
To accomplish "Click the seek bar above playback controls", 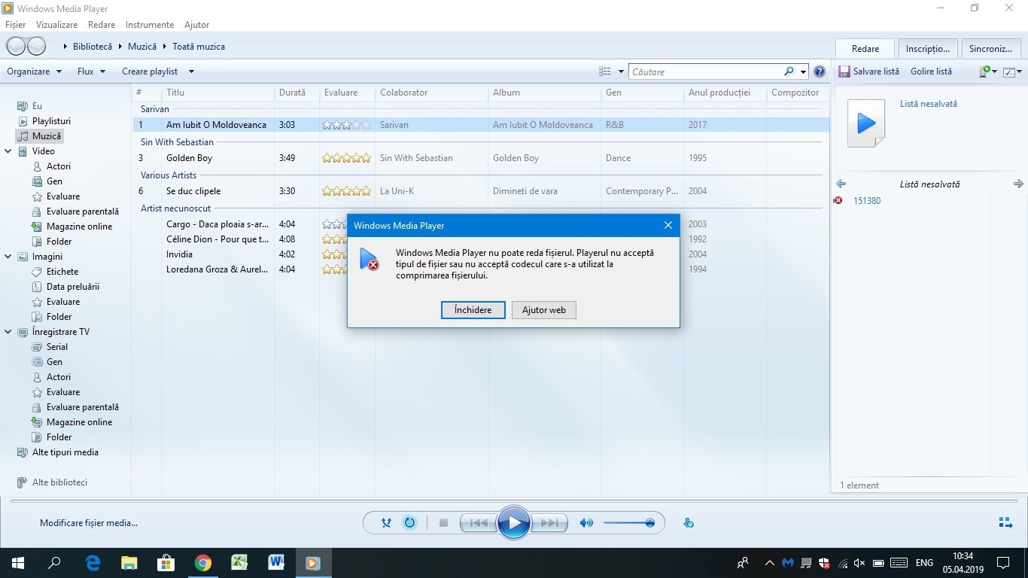I will [514, 500].
